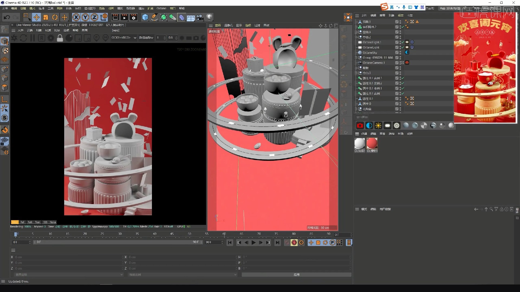Select the red Oc漫射1 material thumbnail
This screenshot has width=520, height=292.
coord(372,143)
